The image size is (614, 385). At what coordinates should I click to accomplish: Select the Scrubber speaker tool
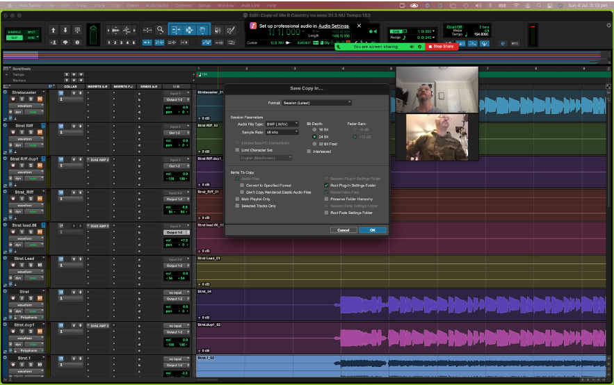(x=218, y=30)
